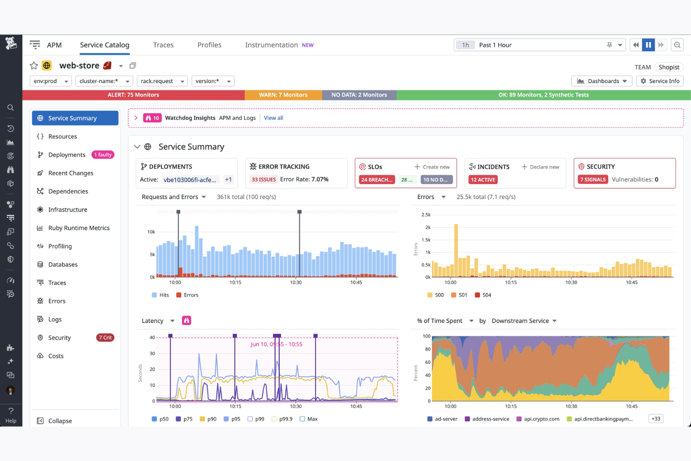Hide the p99 series in latency legend
This screenshot has width=691, height=461.
(256, 419)
